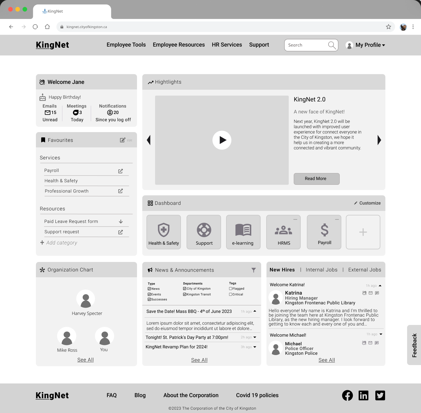421x413 pixels.
Task: Enable the Flagged tag filter
Action: 231,288
